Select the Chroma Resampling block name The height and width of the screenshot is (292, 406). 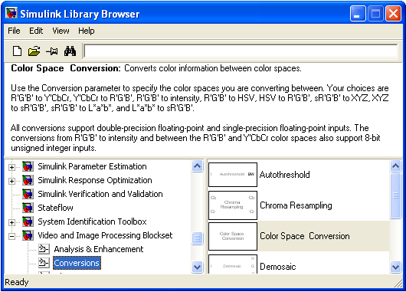pos(296,205)
